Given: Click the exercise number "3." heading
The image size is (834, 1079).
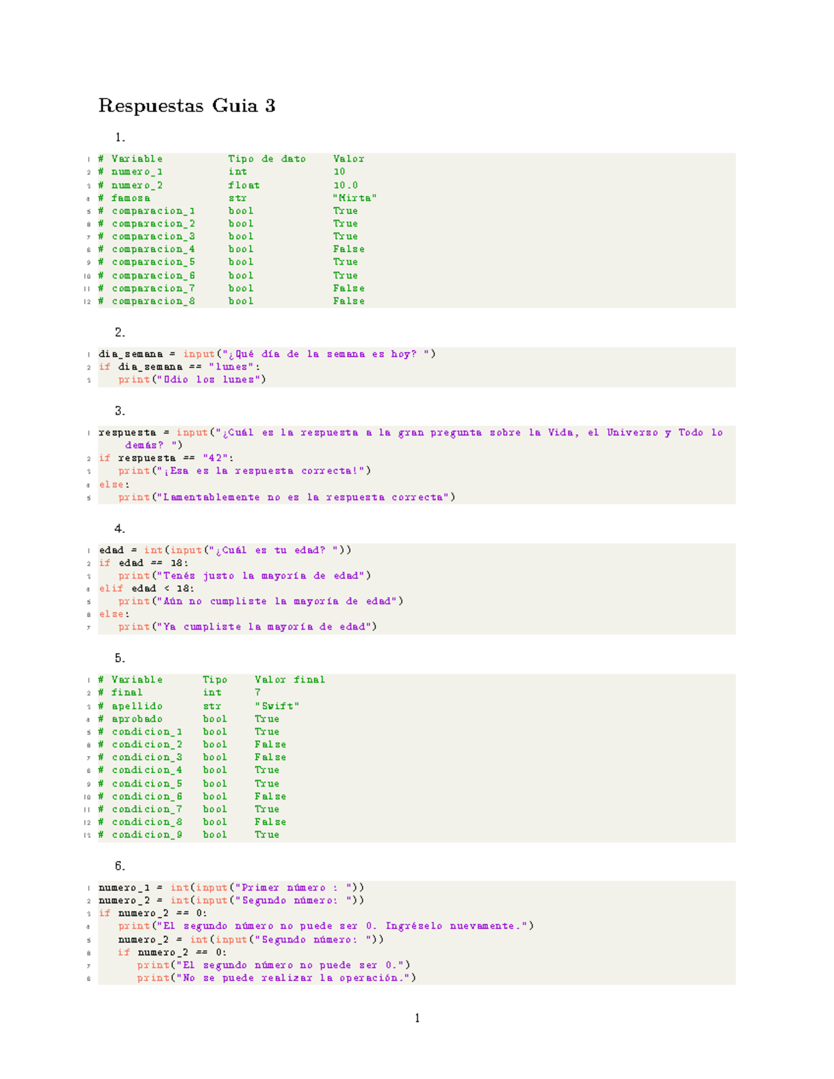Looking at the screenshot, I should point(120,411).
